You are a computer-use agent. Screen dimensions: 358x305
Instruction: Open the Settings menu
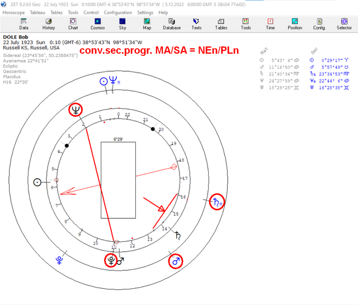[145, 12]
